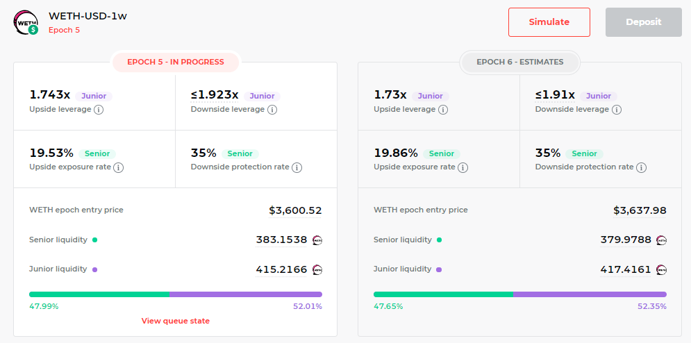Open info icon for Epoch 5 Upside leverage
Image resolution: width=691 pixels, height=343 pixels.
tap(99, 110)
